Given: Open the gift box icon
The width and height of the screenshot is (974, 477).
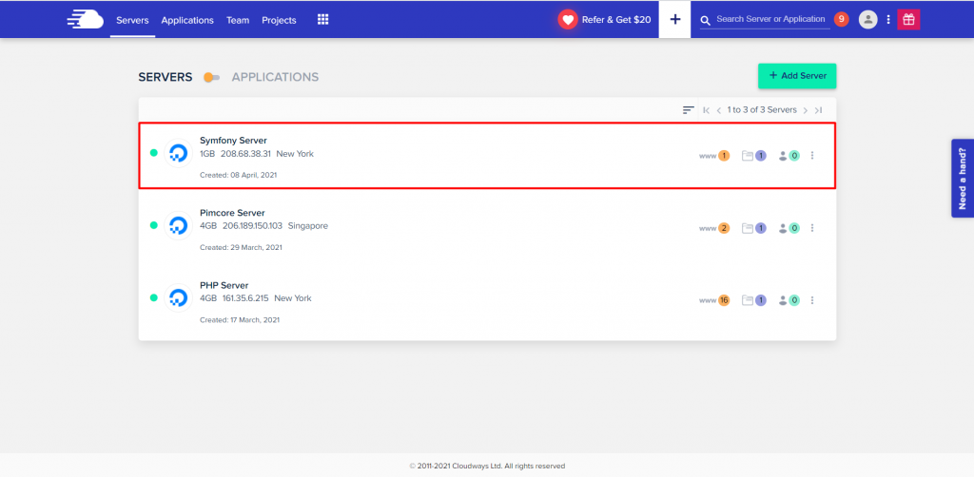Looking at the screenshot, I should click(x=908, y=19).
